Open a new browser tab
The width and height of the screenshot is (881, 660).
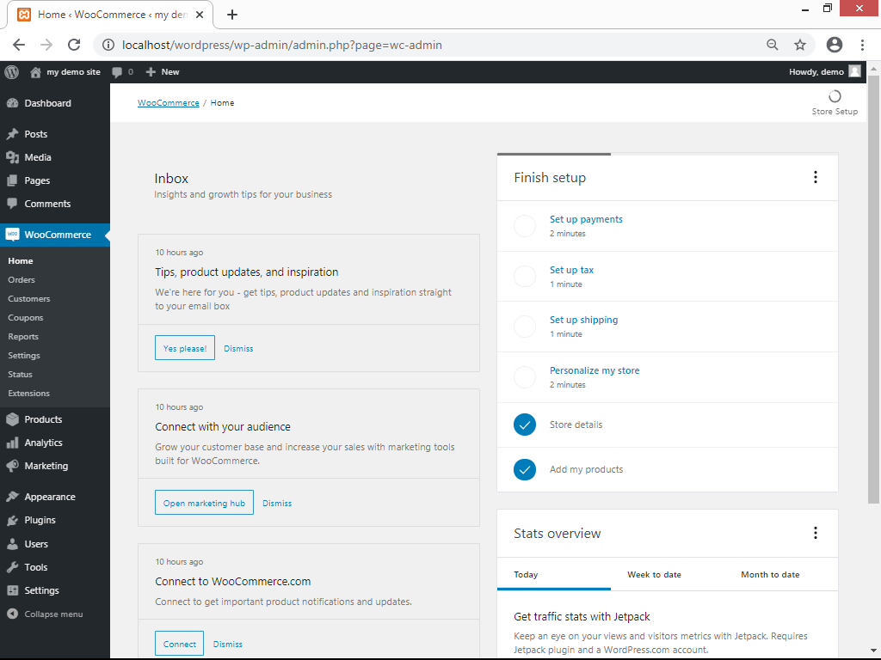tap(232, 15)
